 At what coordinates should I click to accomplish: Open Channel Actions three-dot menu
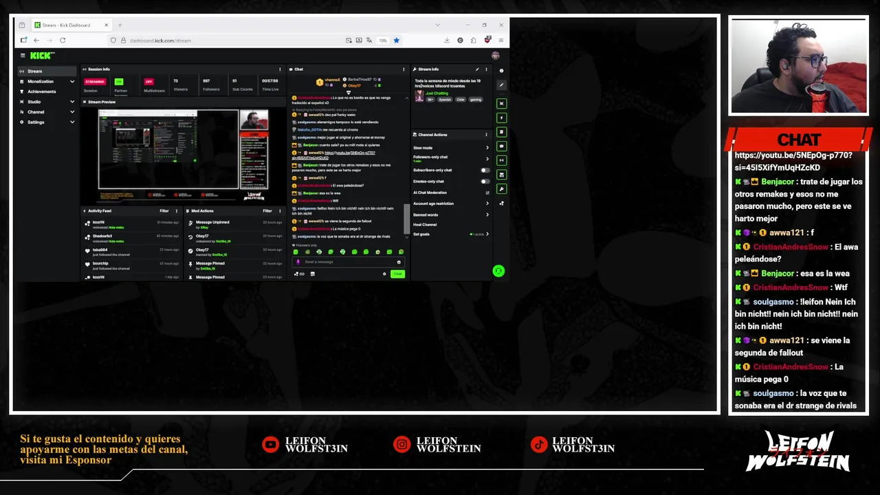point(486,135)
